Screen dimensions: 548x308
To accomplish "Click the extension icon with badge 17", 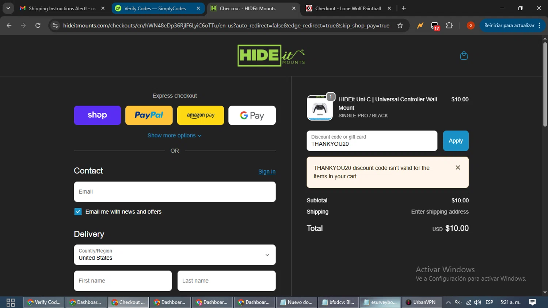I will point(435,26).
